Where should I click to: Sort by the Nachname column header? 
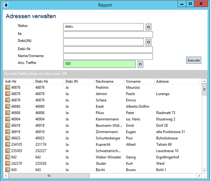point(105,81)
